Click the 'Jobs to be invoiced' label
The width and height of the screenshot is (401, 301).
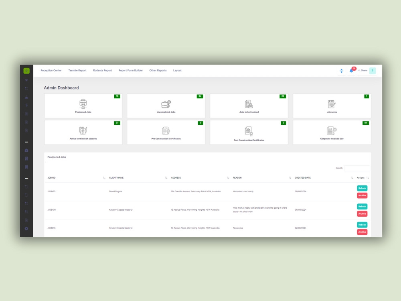[249, 112]
